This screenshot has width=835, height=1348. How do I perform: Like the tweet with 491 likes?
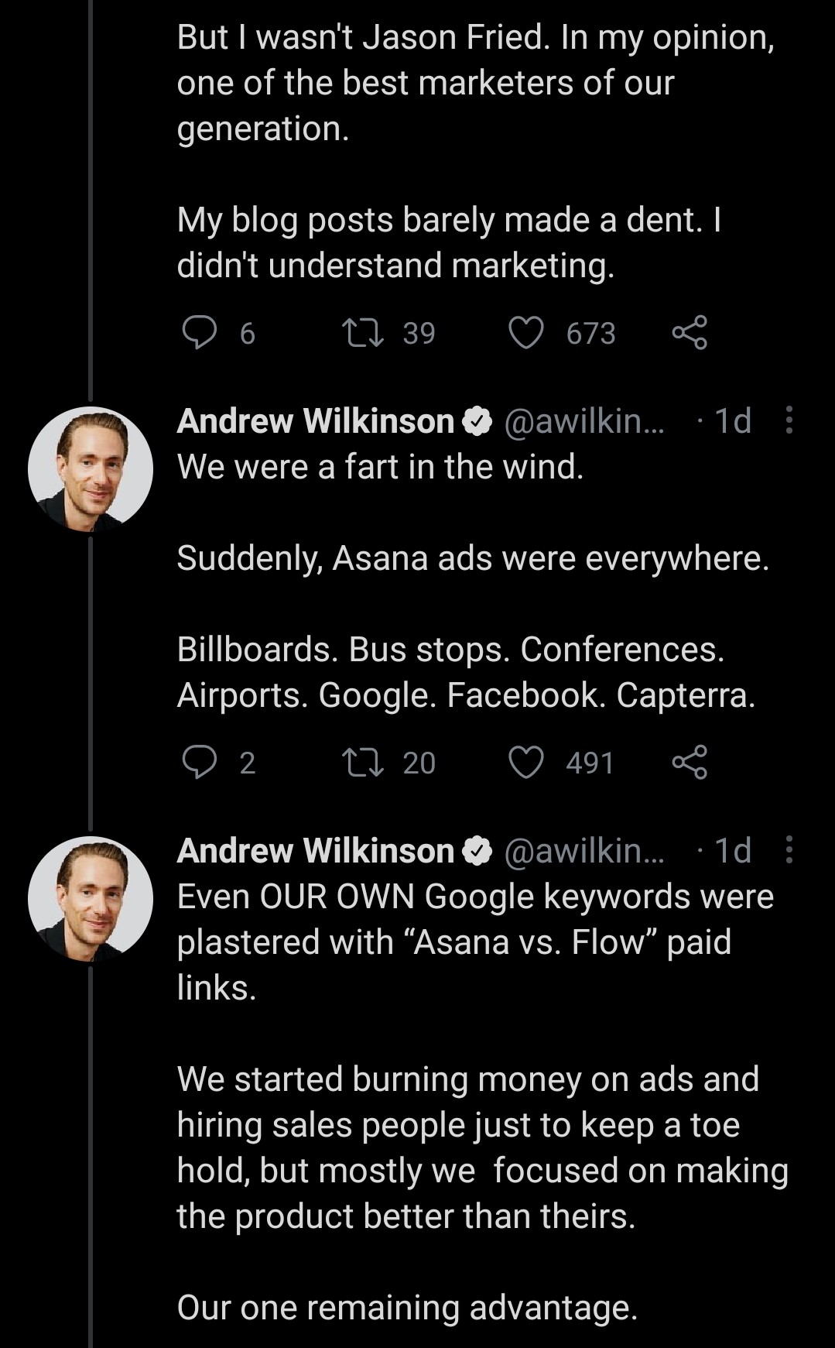tap(526, 763)
